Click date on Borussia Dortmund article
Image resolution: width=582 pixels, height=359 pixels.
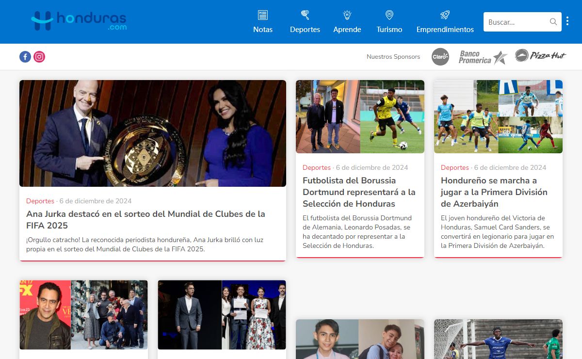click(x=372, y=167)
